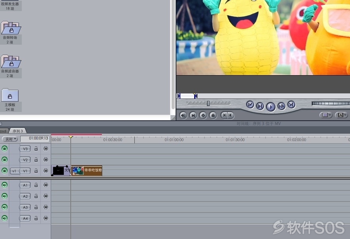Go to the next edit in the Canvas

coord(291,104)
